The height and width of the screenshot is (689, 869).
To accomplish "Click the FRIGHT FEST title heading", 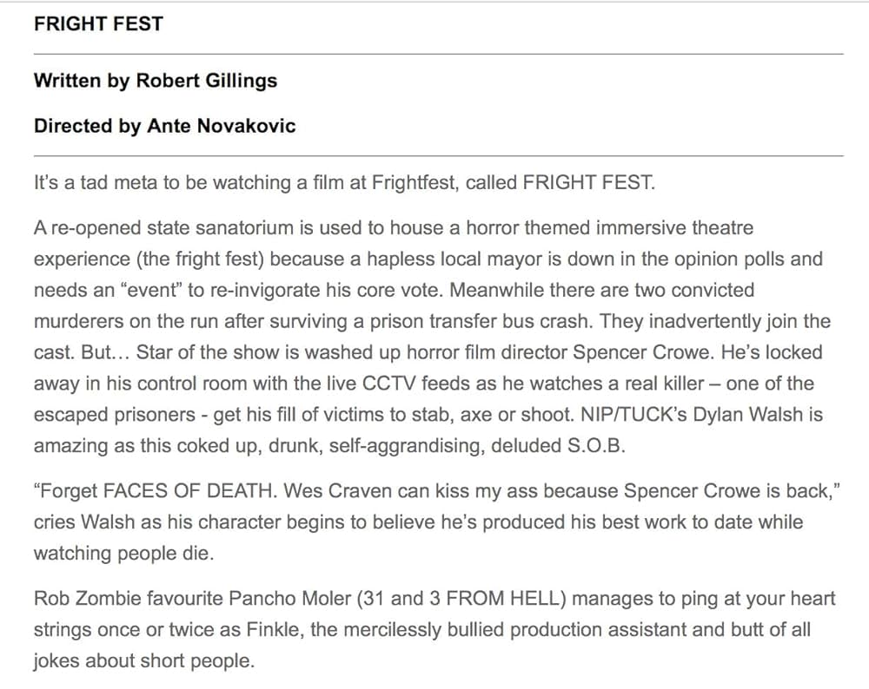I will point(98,24).
